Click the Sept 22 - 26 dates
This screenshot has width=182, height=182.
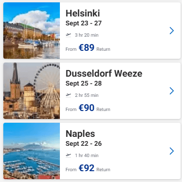coord(83,143)
